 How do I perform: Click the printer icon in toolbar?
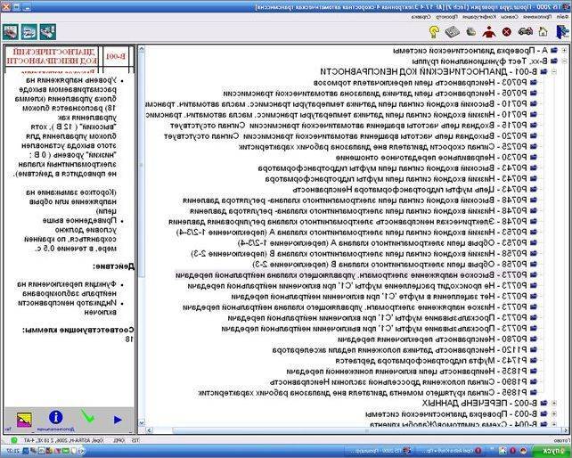tap(471, 32)
